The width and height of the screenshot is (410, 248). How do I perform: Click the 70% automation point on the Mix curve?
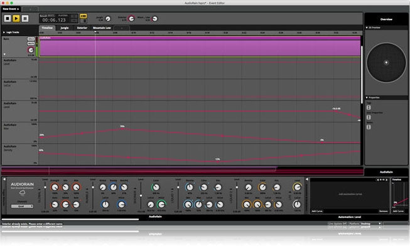(122, 129)
